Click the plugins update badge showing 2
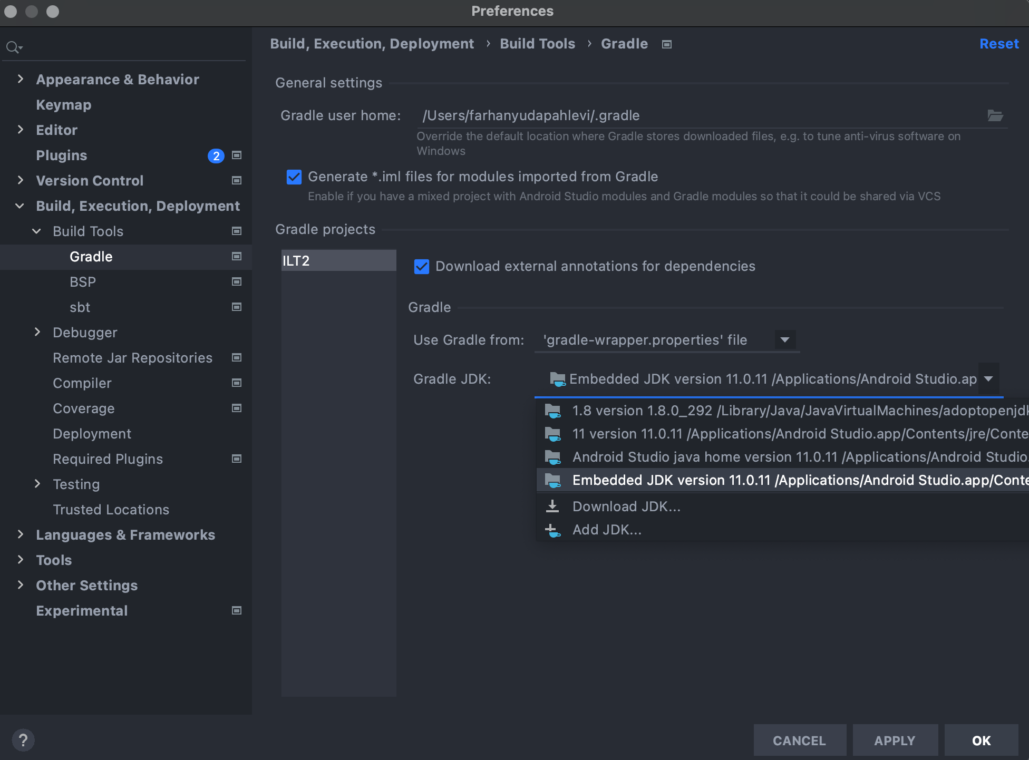 coord(216,156)
